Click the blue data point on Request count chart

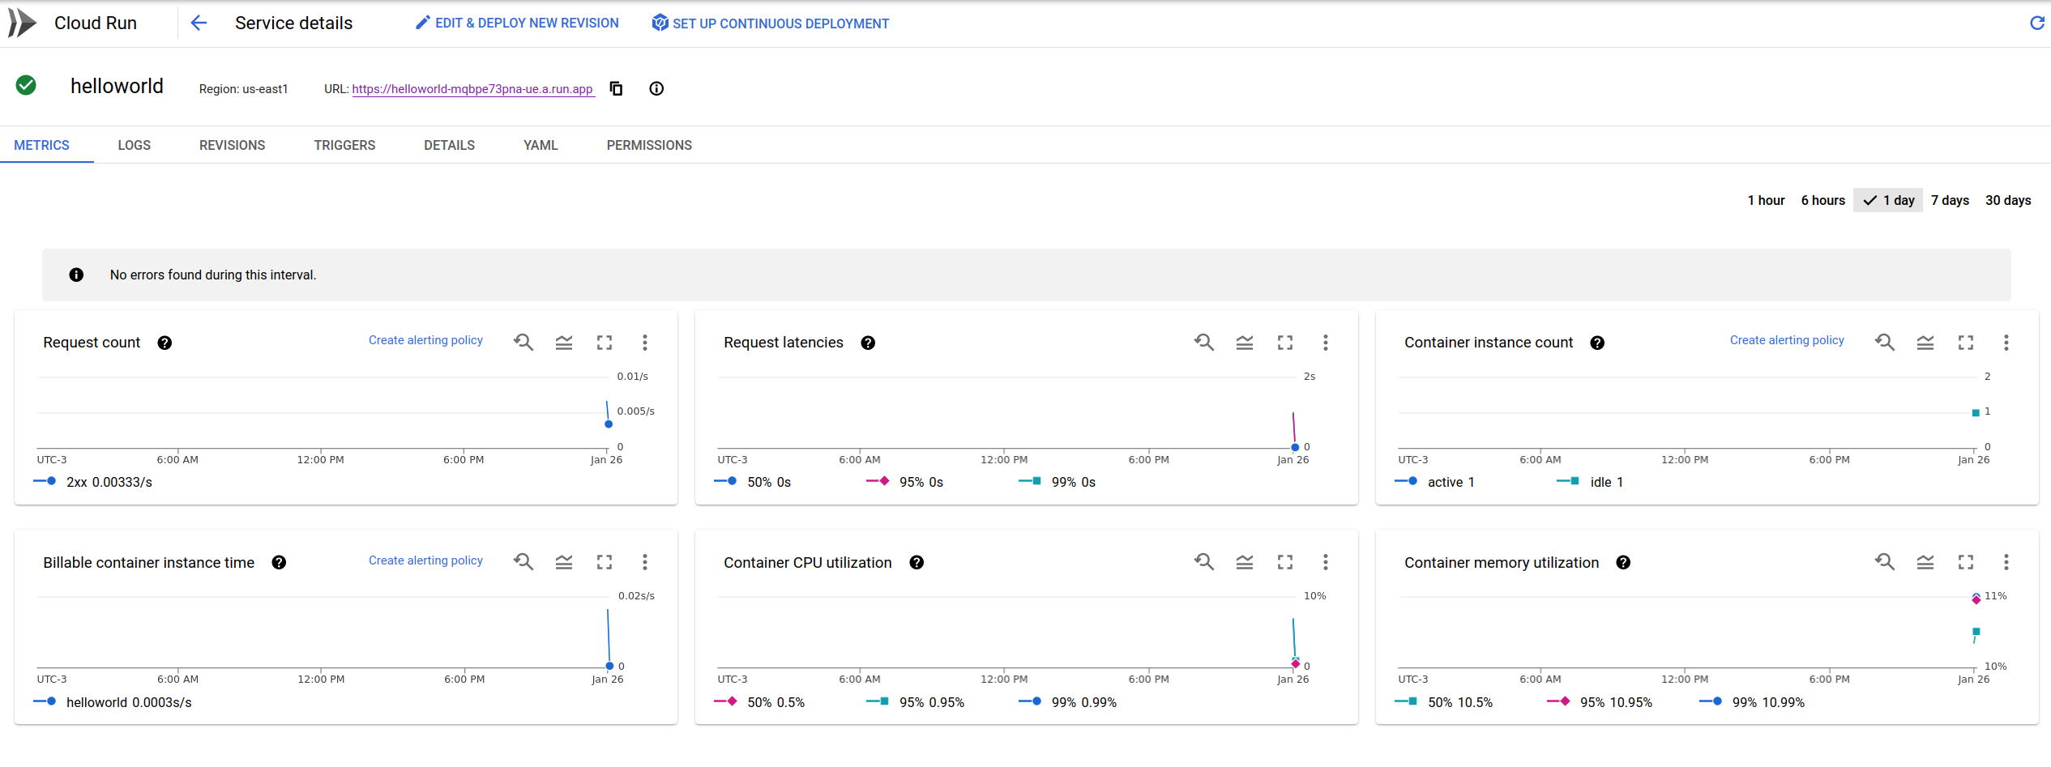tap(609, 424)
